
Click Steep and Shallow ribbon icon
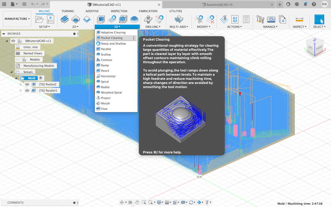point(112,19)
